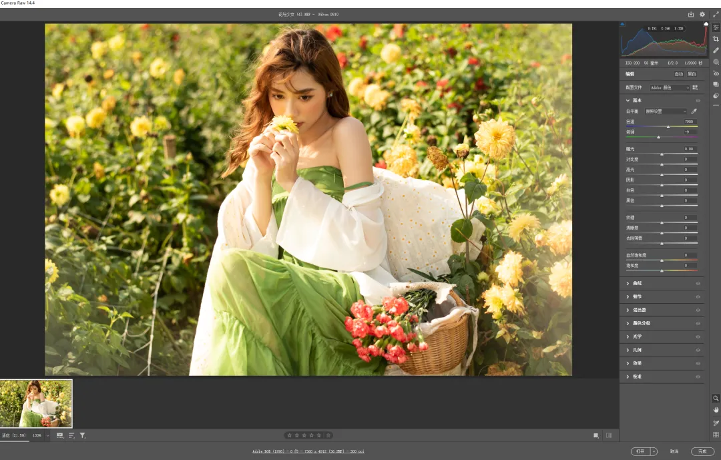Adjust the 饱和度 saturation slider

tap(662, 270)
